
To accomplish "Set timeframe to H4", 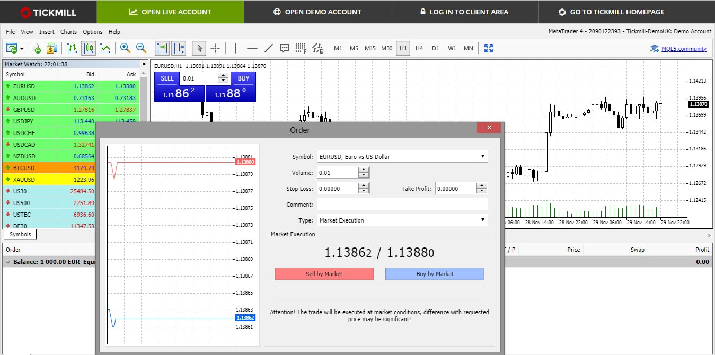I will pos(419,48).
